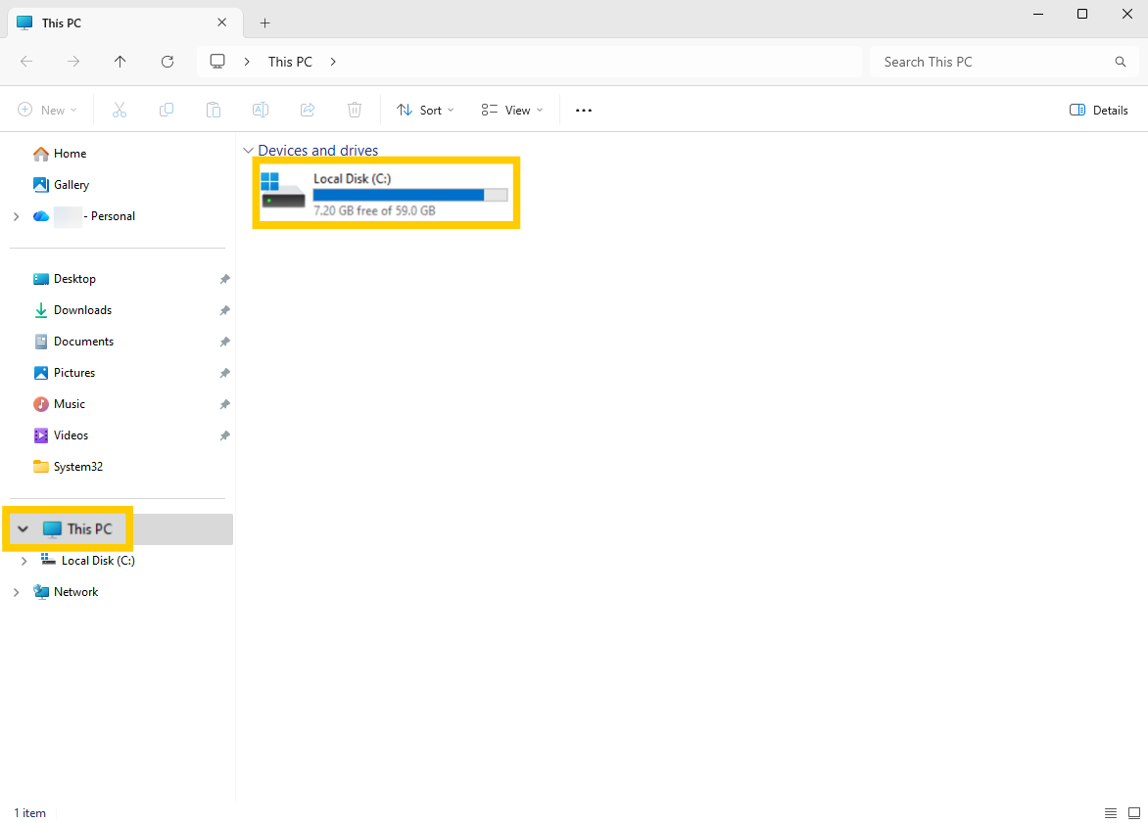Minimize the File Explorer window

1038,14
